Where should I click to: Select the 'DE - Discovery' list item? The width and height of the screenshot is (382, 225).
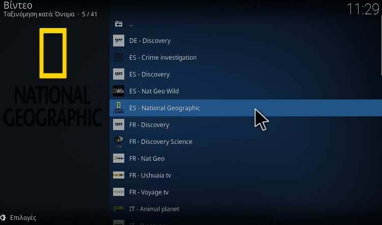(245, 40)
